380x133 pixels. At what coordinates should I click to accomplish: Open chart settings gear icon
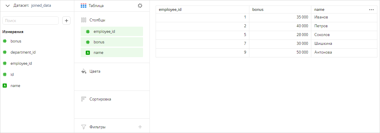pos(140,6)
